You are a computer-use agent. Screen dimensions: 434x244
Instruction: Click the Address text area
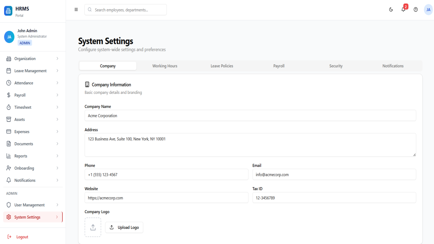(x=250, y=145)
